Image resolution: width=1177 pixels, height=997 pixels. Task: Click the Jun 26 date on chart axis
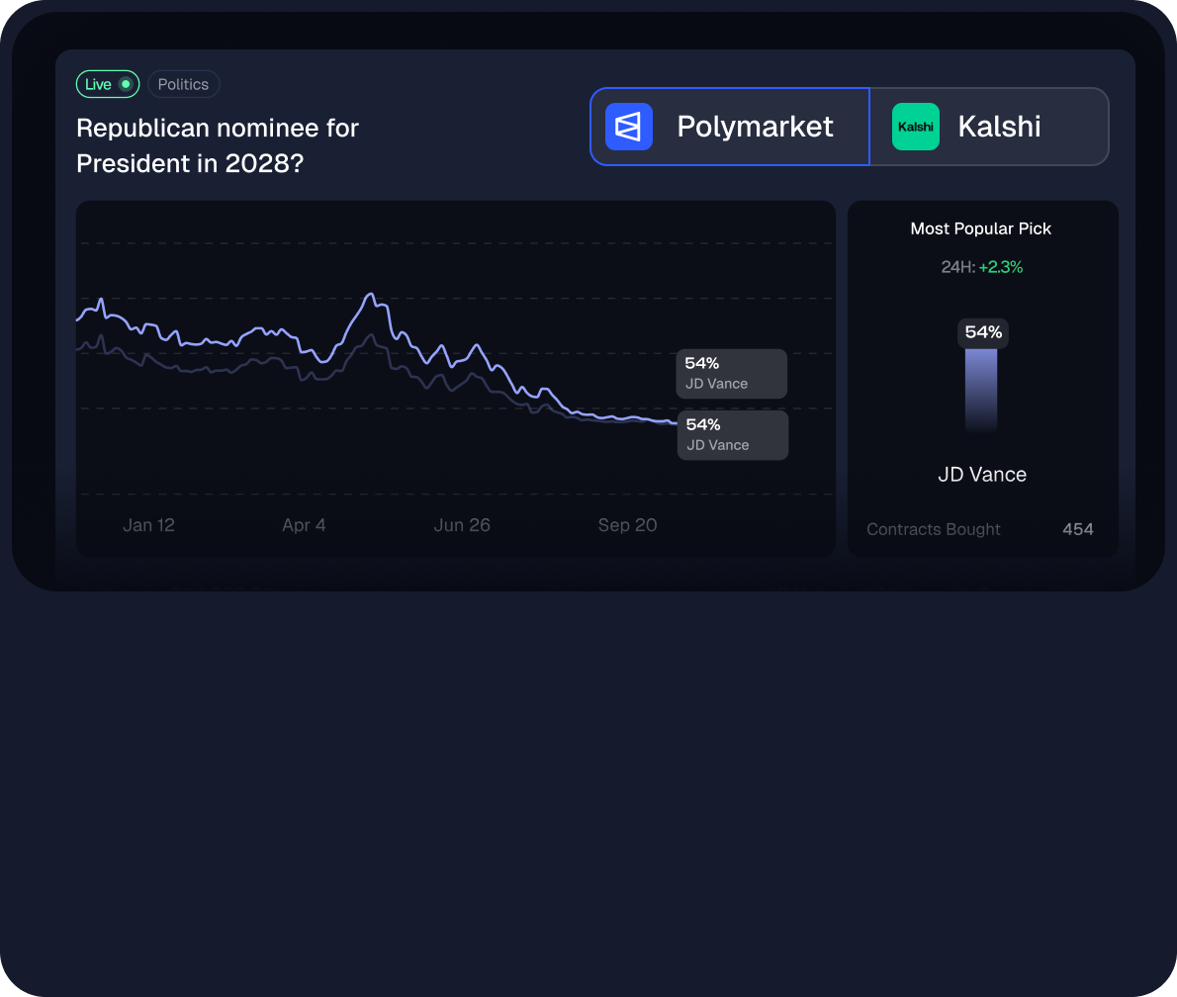tap(462, 525)
